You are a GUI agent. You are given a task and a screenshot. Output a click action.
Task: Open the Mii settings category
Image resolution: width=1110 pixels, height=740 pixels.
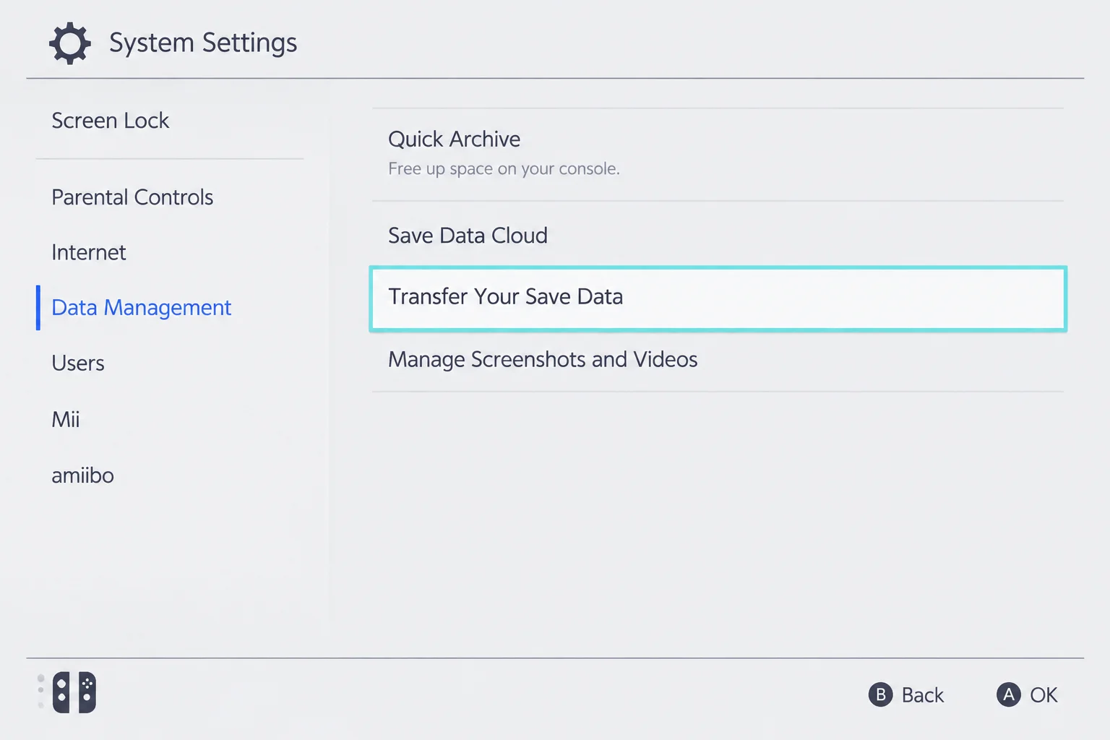pyautogui.click(x=66, y=419)
